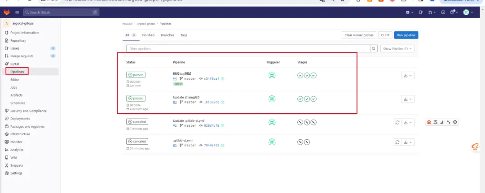Viewport: 485px width, 193px height.
Task: Click first stage icon of pipeline #4
Action: point(300,76)
